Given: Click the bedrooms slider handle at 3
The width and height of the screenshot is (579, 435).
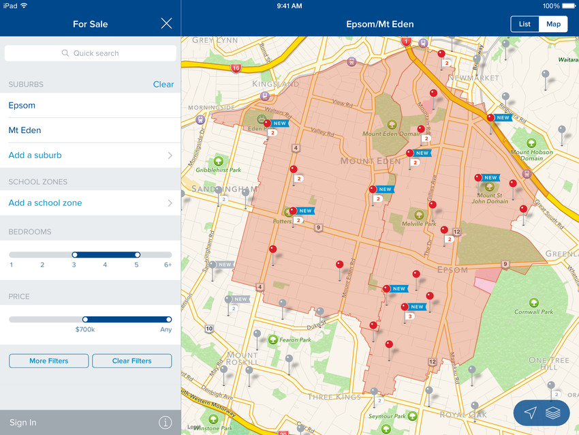Looking at the screenshot, I should [x=74, y=255].
